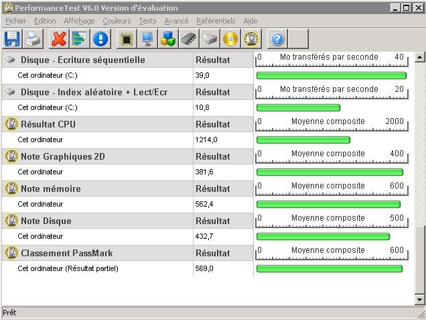The height and width of the screenshot is (320, 426).
Task: Open the Avancé menu
Action: click(x=176, y=21)
